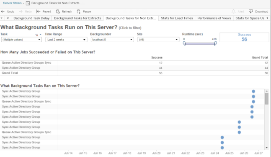Image resolution: width=271 pixels, height=157 pixels.
Task: Click the Runtime slider left handle
Action: (184, 44)
